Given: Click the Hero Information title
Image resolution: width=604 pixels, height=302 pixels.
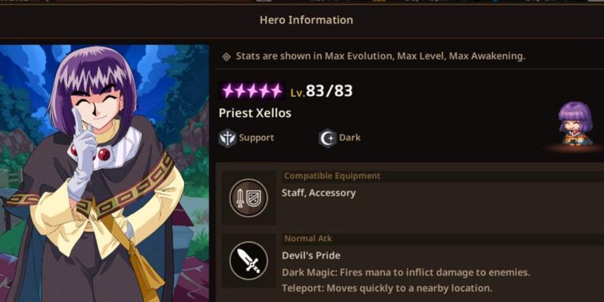Looking at the screenshot, I should tap(307, 20).
